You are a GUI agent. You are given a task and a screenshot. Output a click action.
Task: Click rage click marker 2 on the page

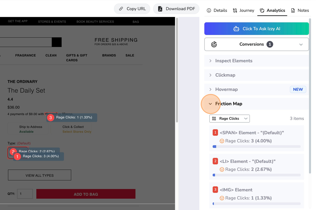point(13,151)
